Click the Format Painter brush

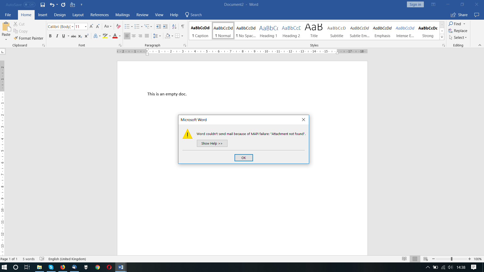coord(28,38)
